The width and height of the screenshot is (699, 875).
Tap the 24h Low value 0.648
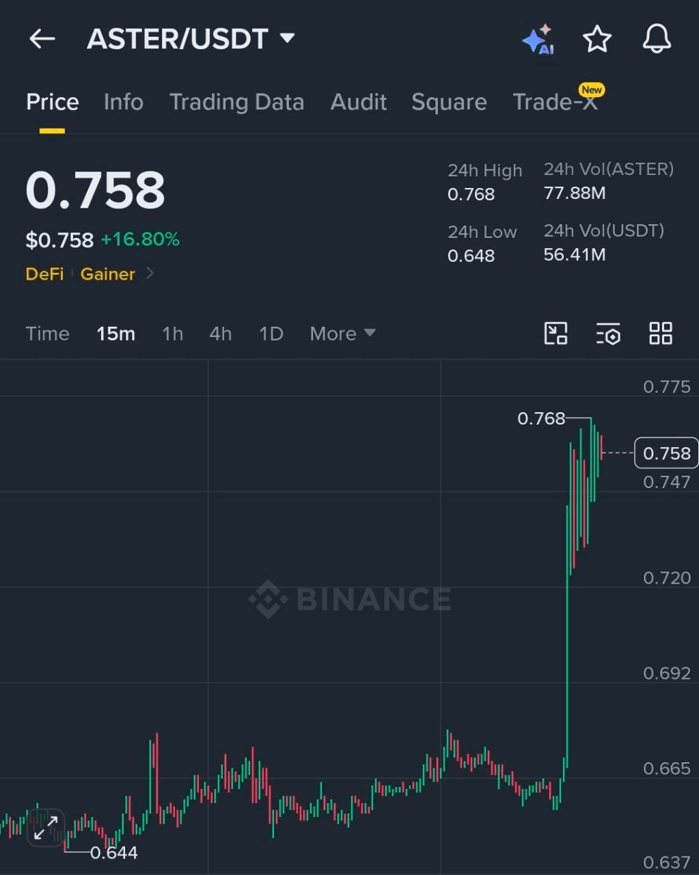click(471, 256)
